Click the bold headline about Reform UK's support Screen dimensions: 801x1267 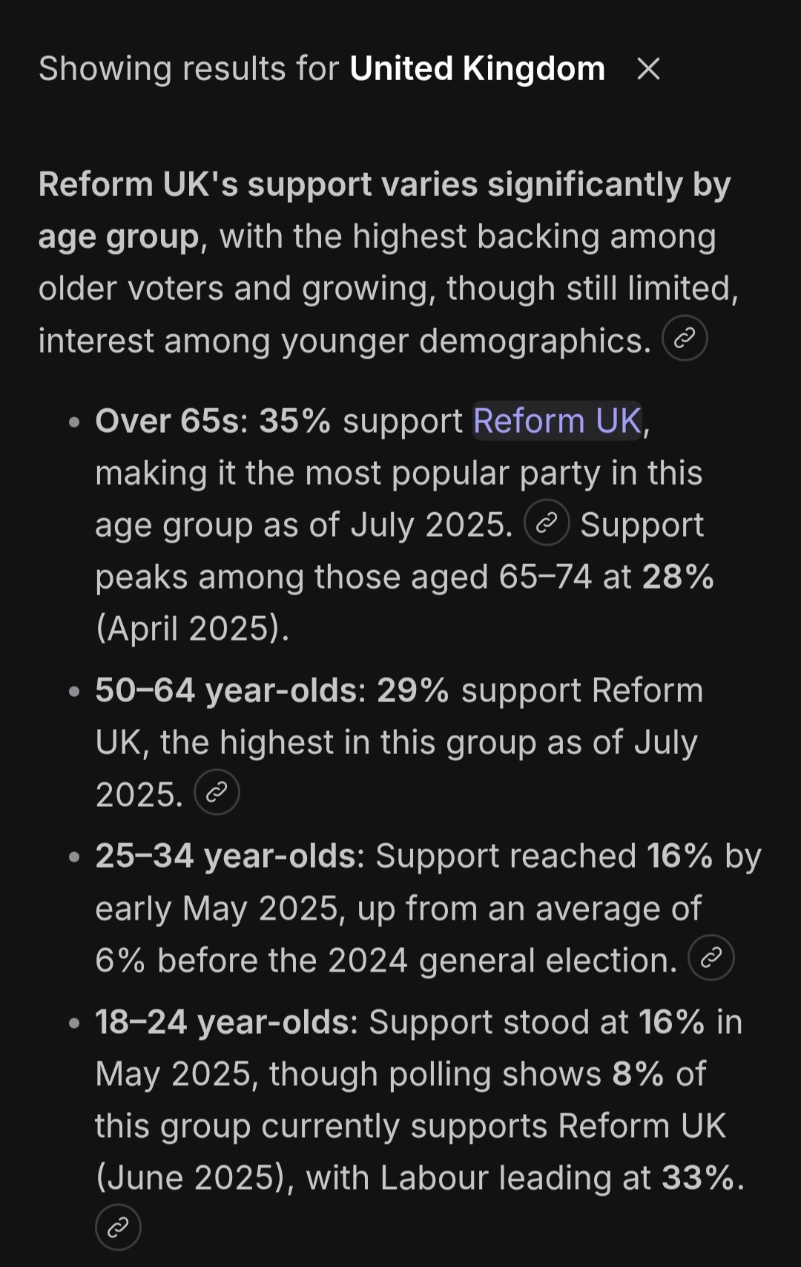click(384, 186)
